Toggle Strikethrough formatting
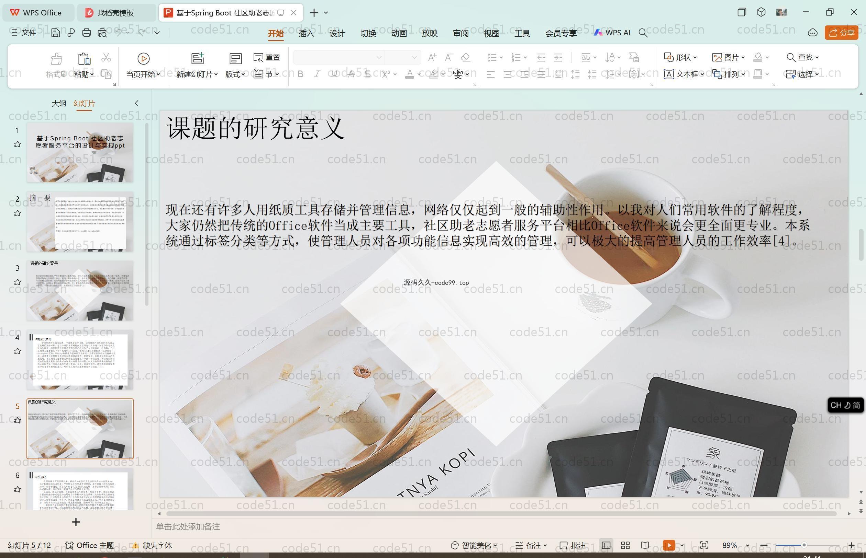Viewport: 866px width, 558px height. pyautogui.click(x=351, y=74)
